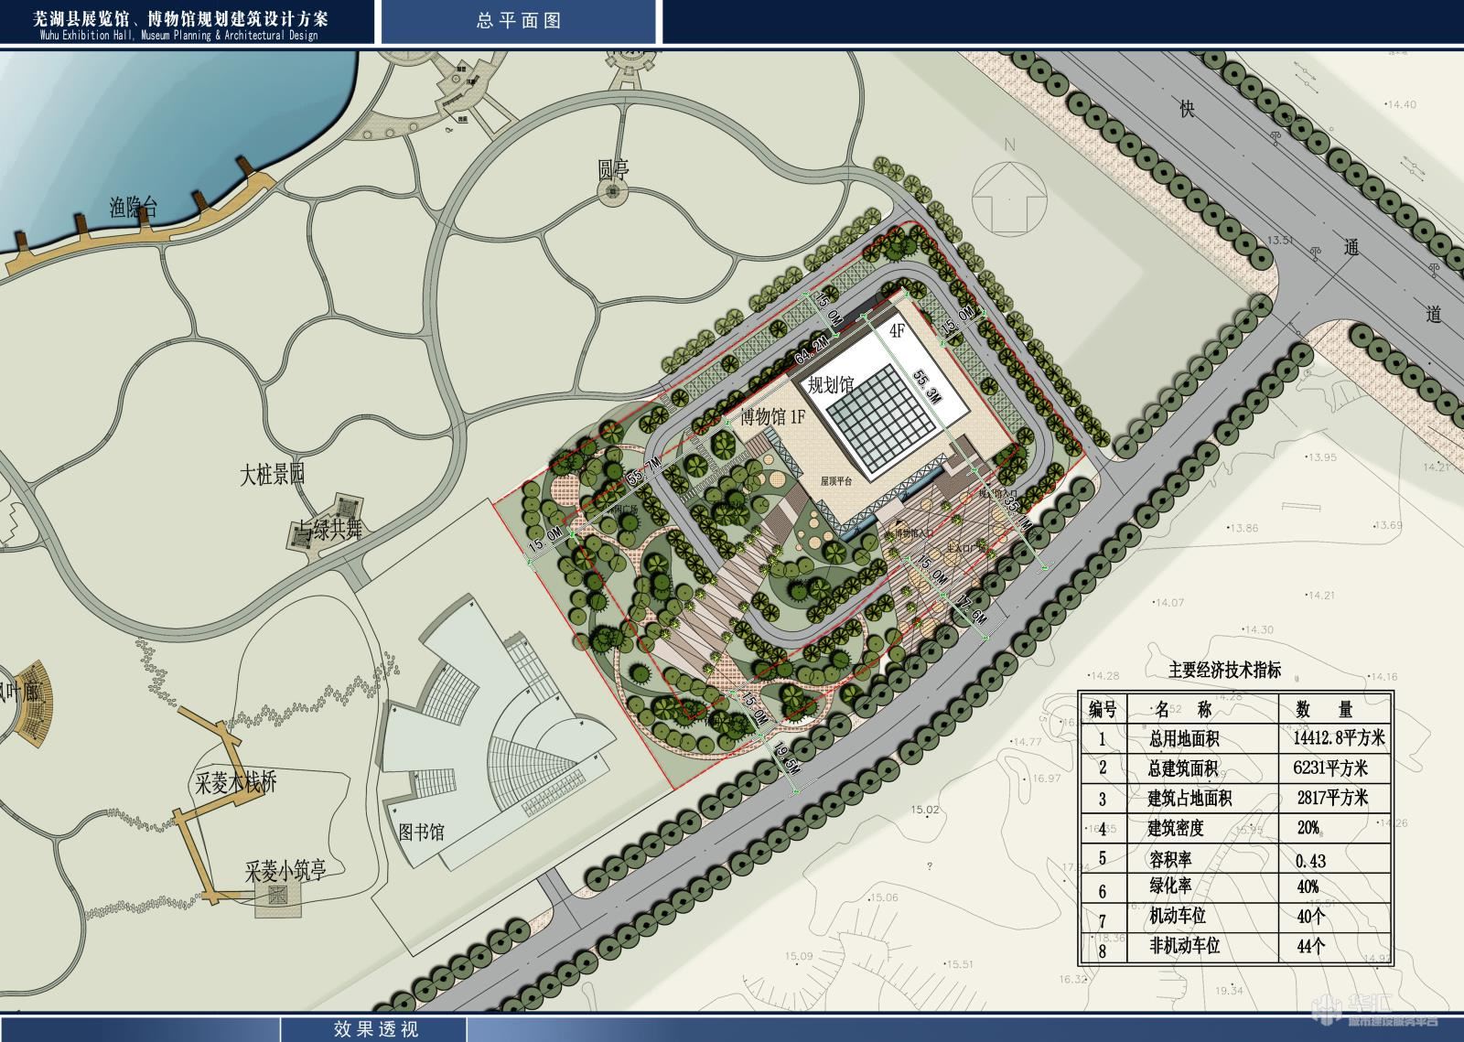Viewport: 1464px width, 1042px height.
Task: Select the 总用地面积 table row
Action: point(1235,738)
